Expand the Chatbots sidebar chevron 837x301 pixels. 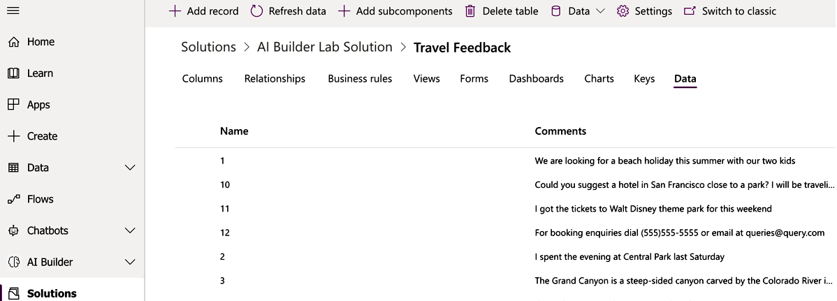[130, 230]
